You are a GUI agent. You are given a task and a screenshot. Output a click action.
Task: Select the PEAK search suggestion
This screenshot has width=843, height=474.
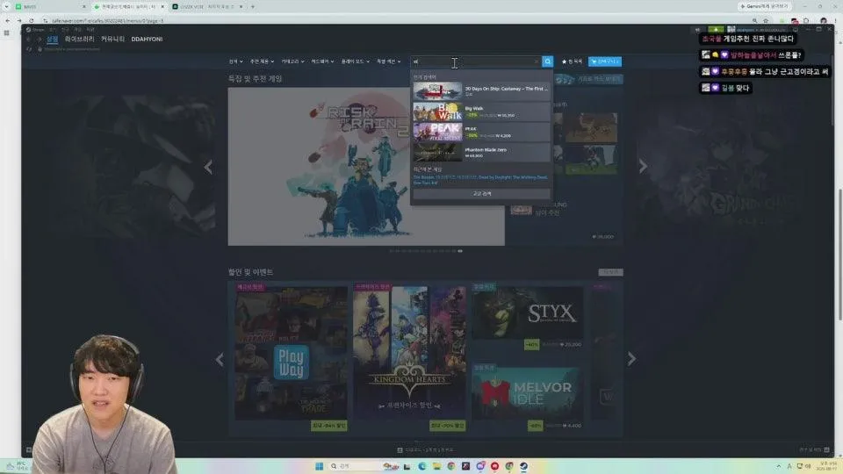pos(481,133)
